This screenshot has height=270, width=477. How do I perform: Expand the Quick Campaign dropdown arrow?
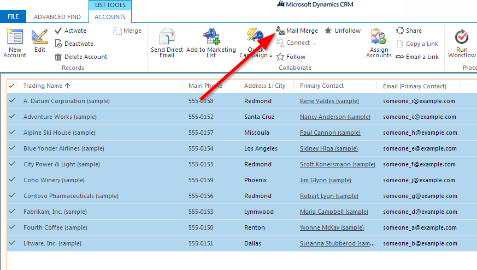(x=270, y=56)
